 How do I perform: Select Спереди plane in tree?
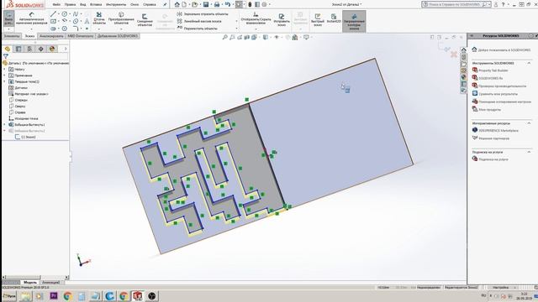point(18,100)
